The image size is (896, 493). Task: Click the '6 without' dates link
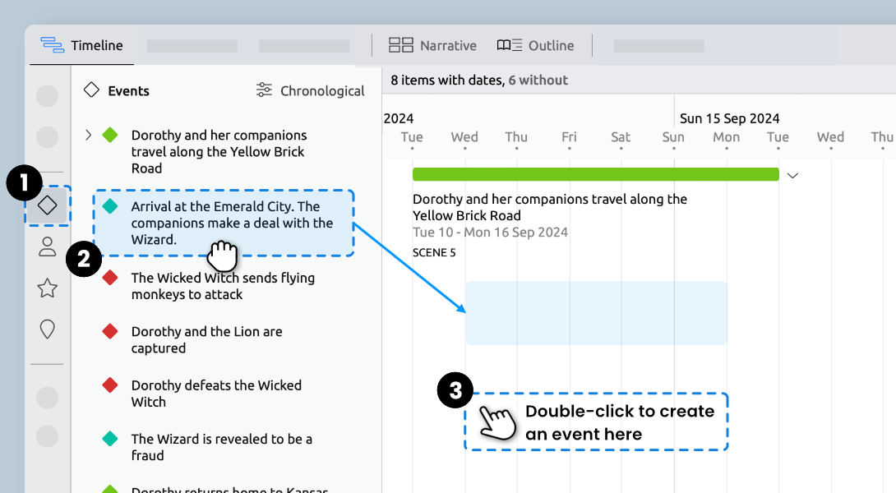538,81
